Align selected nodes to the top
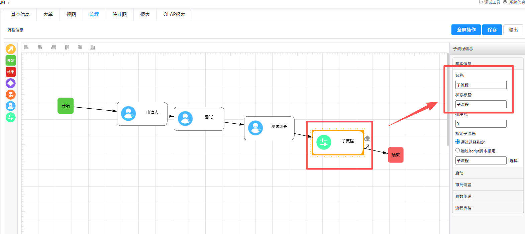The image size is (525, 234). (67, 47)
